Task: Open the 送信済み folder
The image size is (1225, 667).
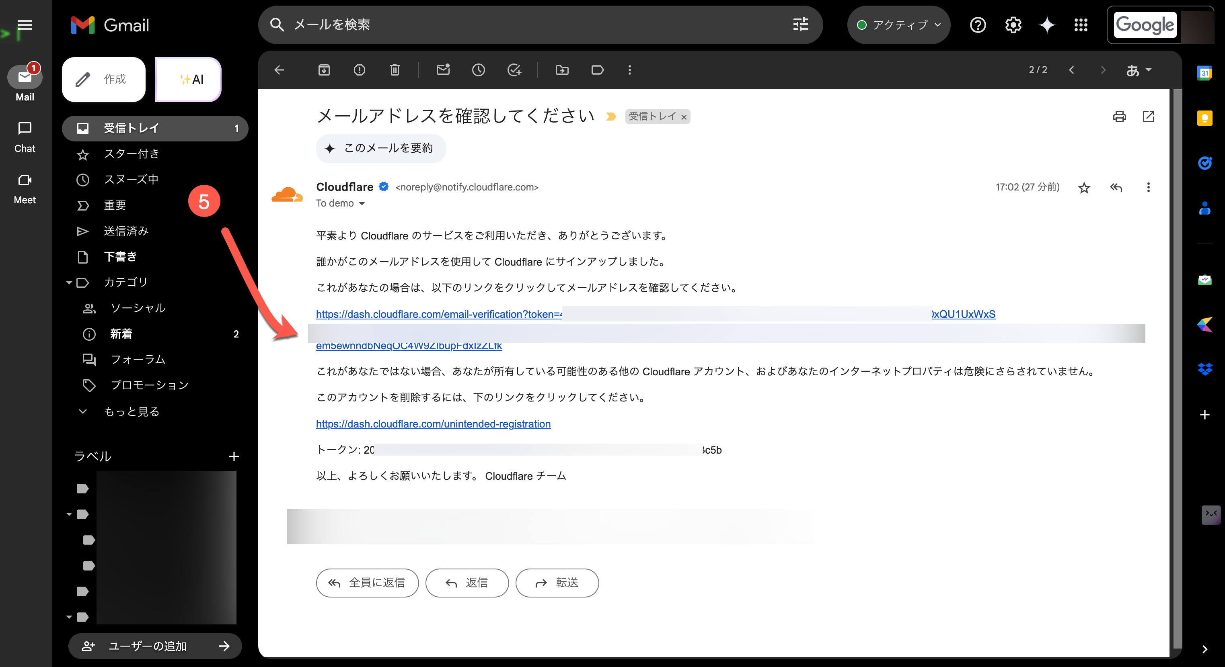Action: point(126,231)
